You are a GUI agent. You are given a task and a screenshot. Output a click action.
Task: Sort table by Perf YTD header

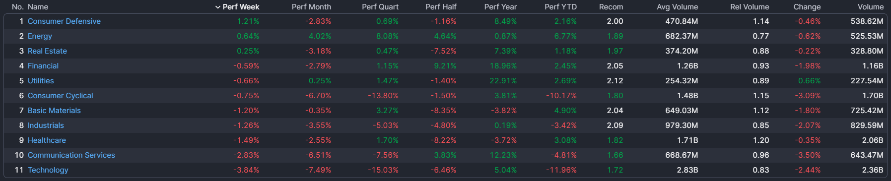click(x=560, y=7)
